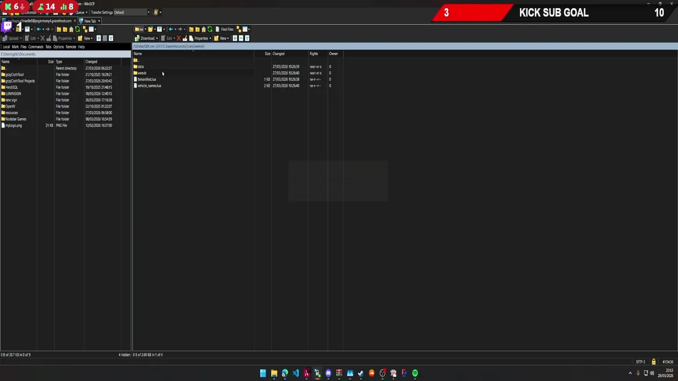Invert selection in the remote panel
Image resolution: width=678 pixels, height=381 pixels.
click(247, 38)
